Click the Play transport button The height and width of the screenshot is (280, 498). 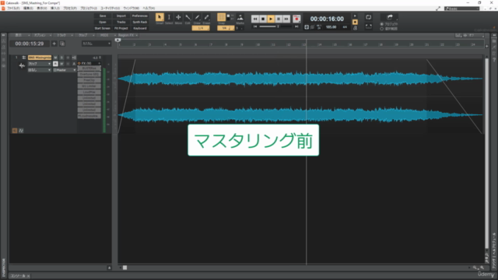click(x=271, y=19)
